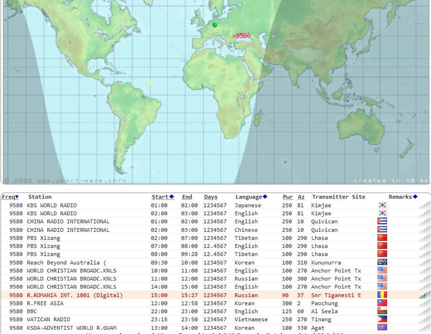Viewport: 431px width, 334px height.
Task: Click China flag in PBS Xizang 02:00 row
Action: click(382, 238)
